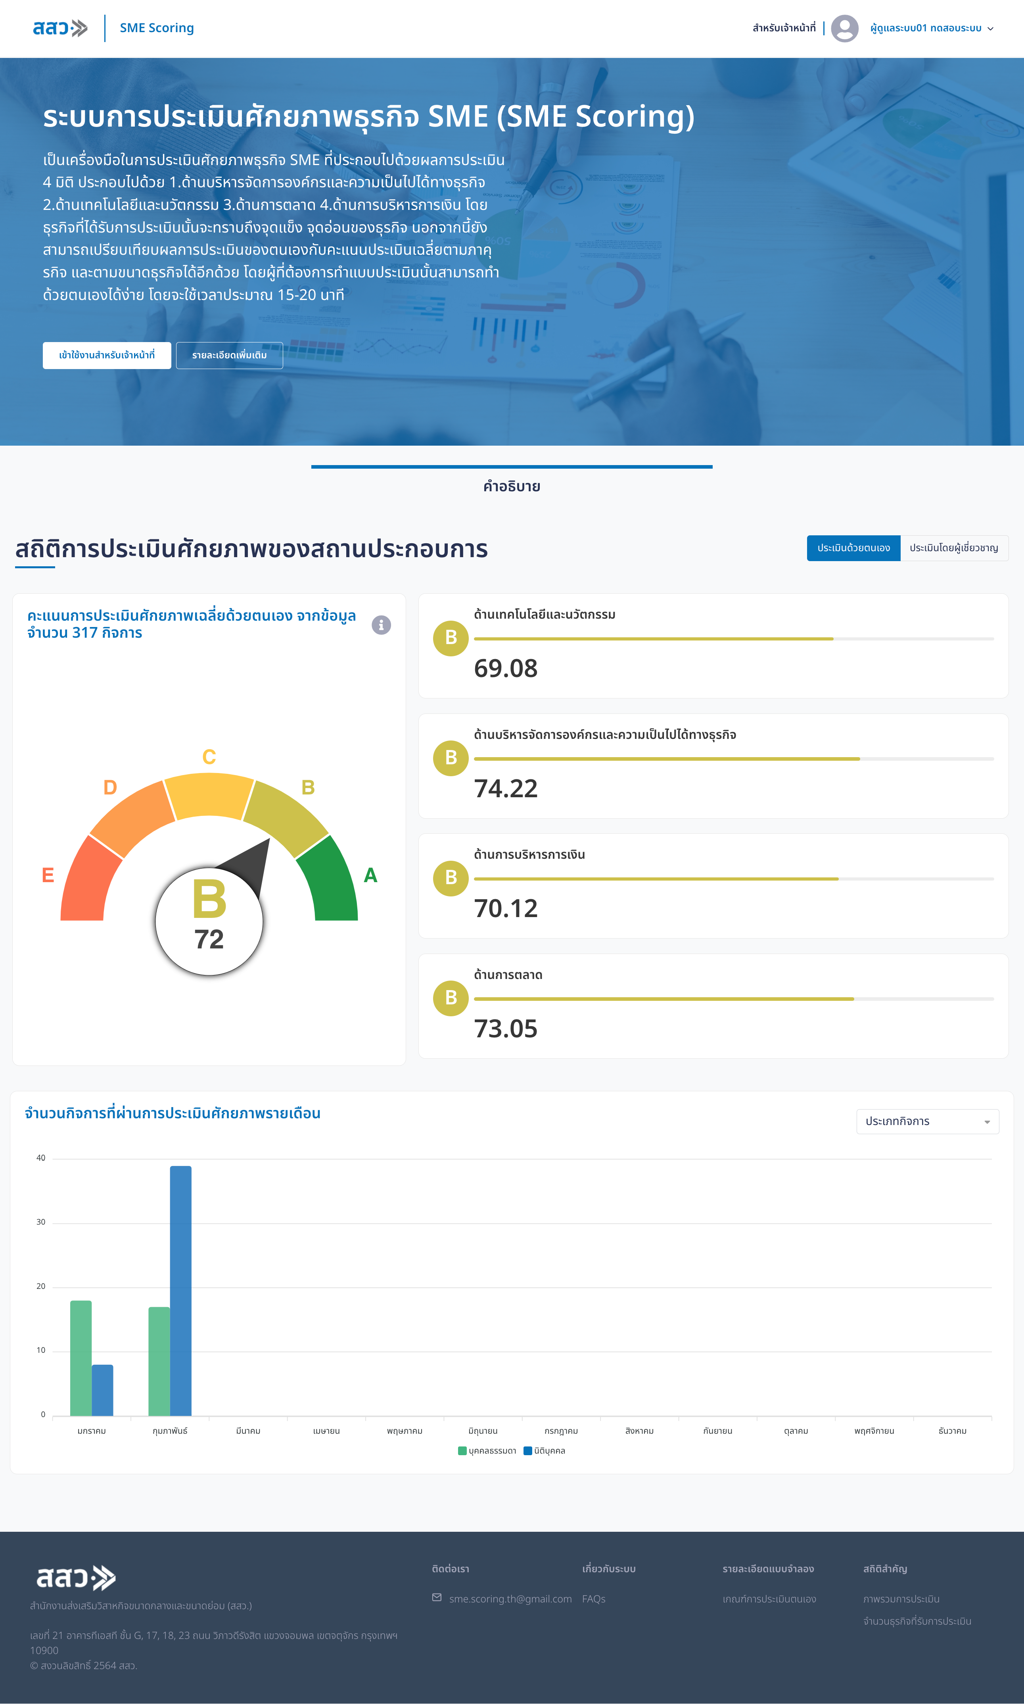
Task: Click the info icon on score card
Action: tap(381, 625)
